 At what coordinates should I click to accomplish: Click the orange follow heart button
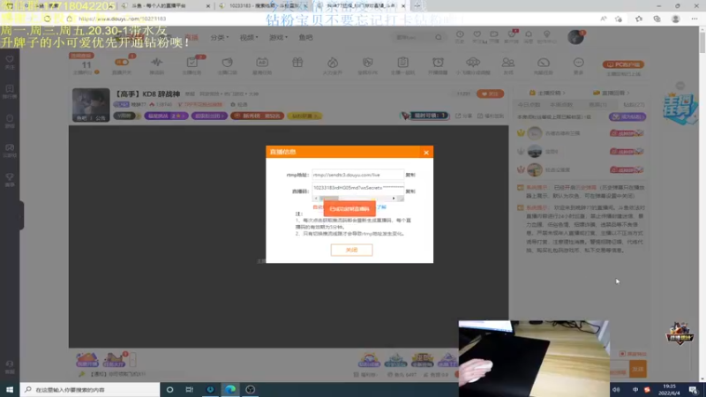tap(490, 94)
